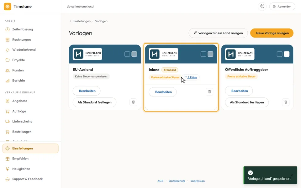Screen dimensions: 301x188
Task: Dismiss the 'Vorlage Inland gespeichert' notification
Action: click(292, 175)
